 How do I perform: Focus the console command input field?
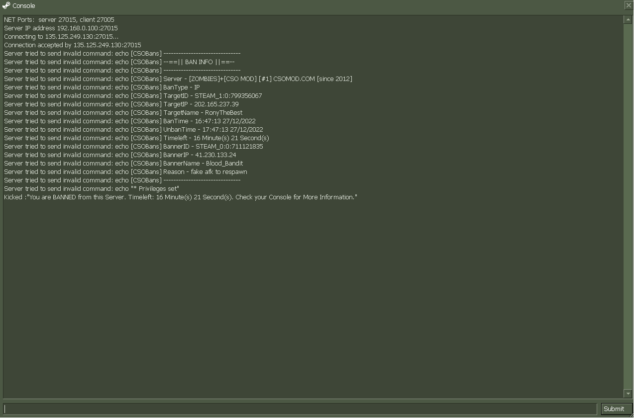300,409
